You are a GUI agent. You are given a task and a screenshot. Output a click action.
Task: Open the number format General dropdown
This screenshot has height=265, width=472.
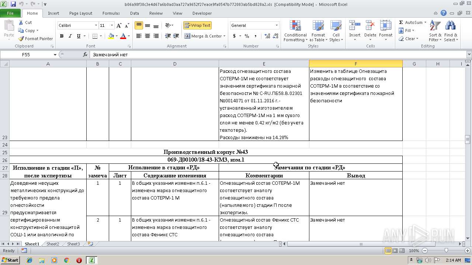pyautogui.click(x=277, y=25)
